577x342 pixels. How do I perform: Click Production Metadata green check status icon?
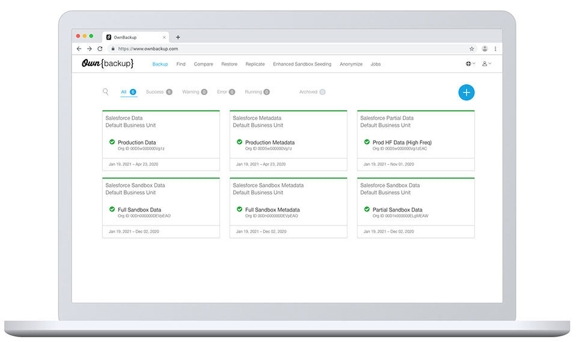(239, 142)
